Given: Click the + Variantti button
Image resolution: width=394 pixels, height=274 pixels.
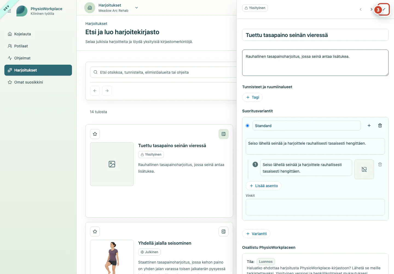Looking at the screenshot, I should pyautogui.click(x=256, y=234).
